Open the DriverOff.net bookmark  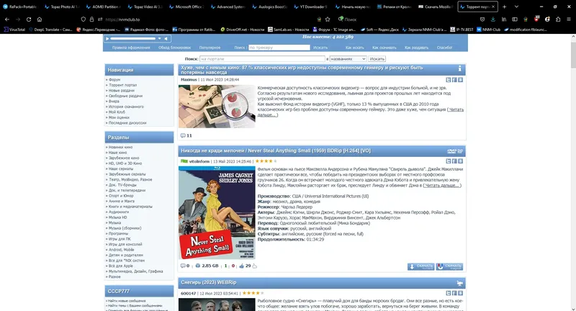242,30
